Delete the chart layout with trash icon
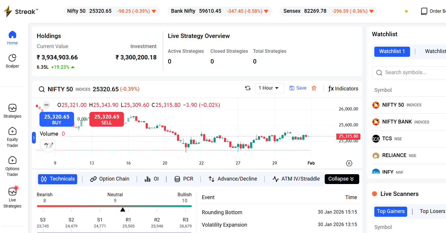Viewport: 446px width, 233px height. [x=314, y=88]
